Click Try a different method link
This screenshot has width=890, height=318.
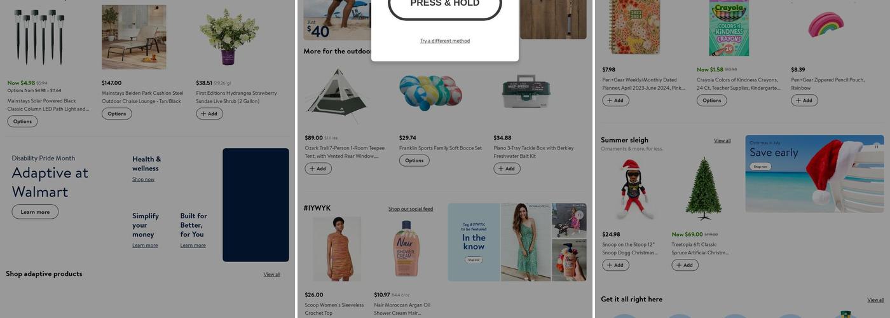click(445, 41)
